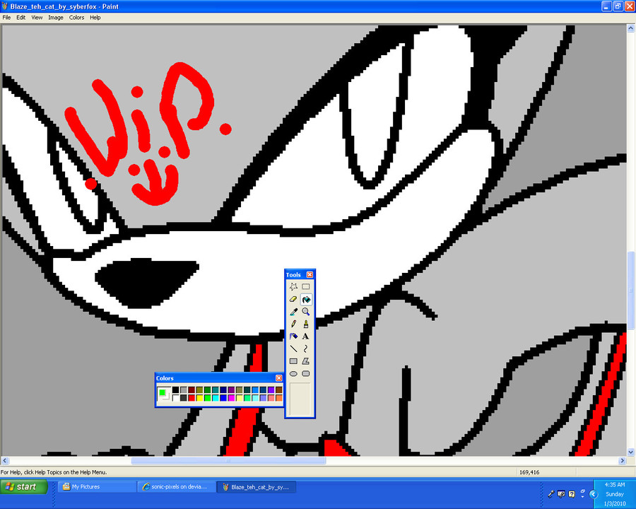
Task: Pick the Rectangle shape tool
Action: point(294,361)
